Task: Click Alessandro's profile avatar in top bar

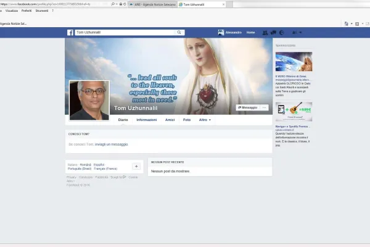Action: pyautogui.click(x=220, y=32)
